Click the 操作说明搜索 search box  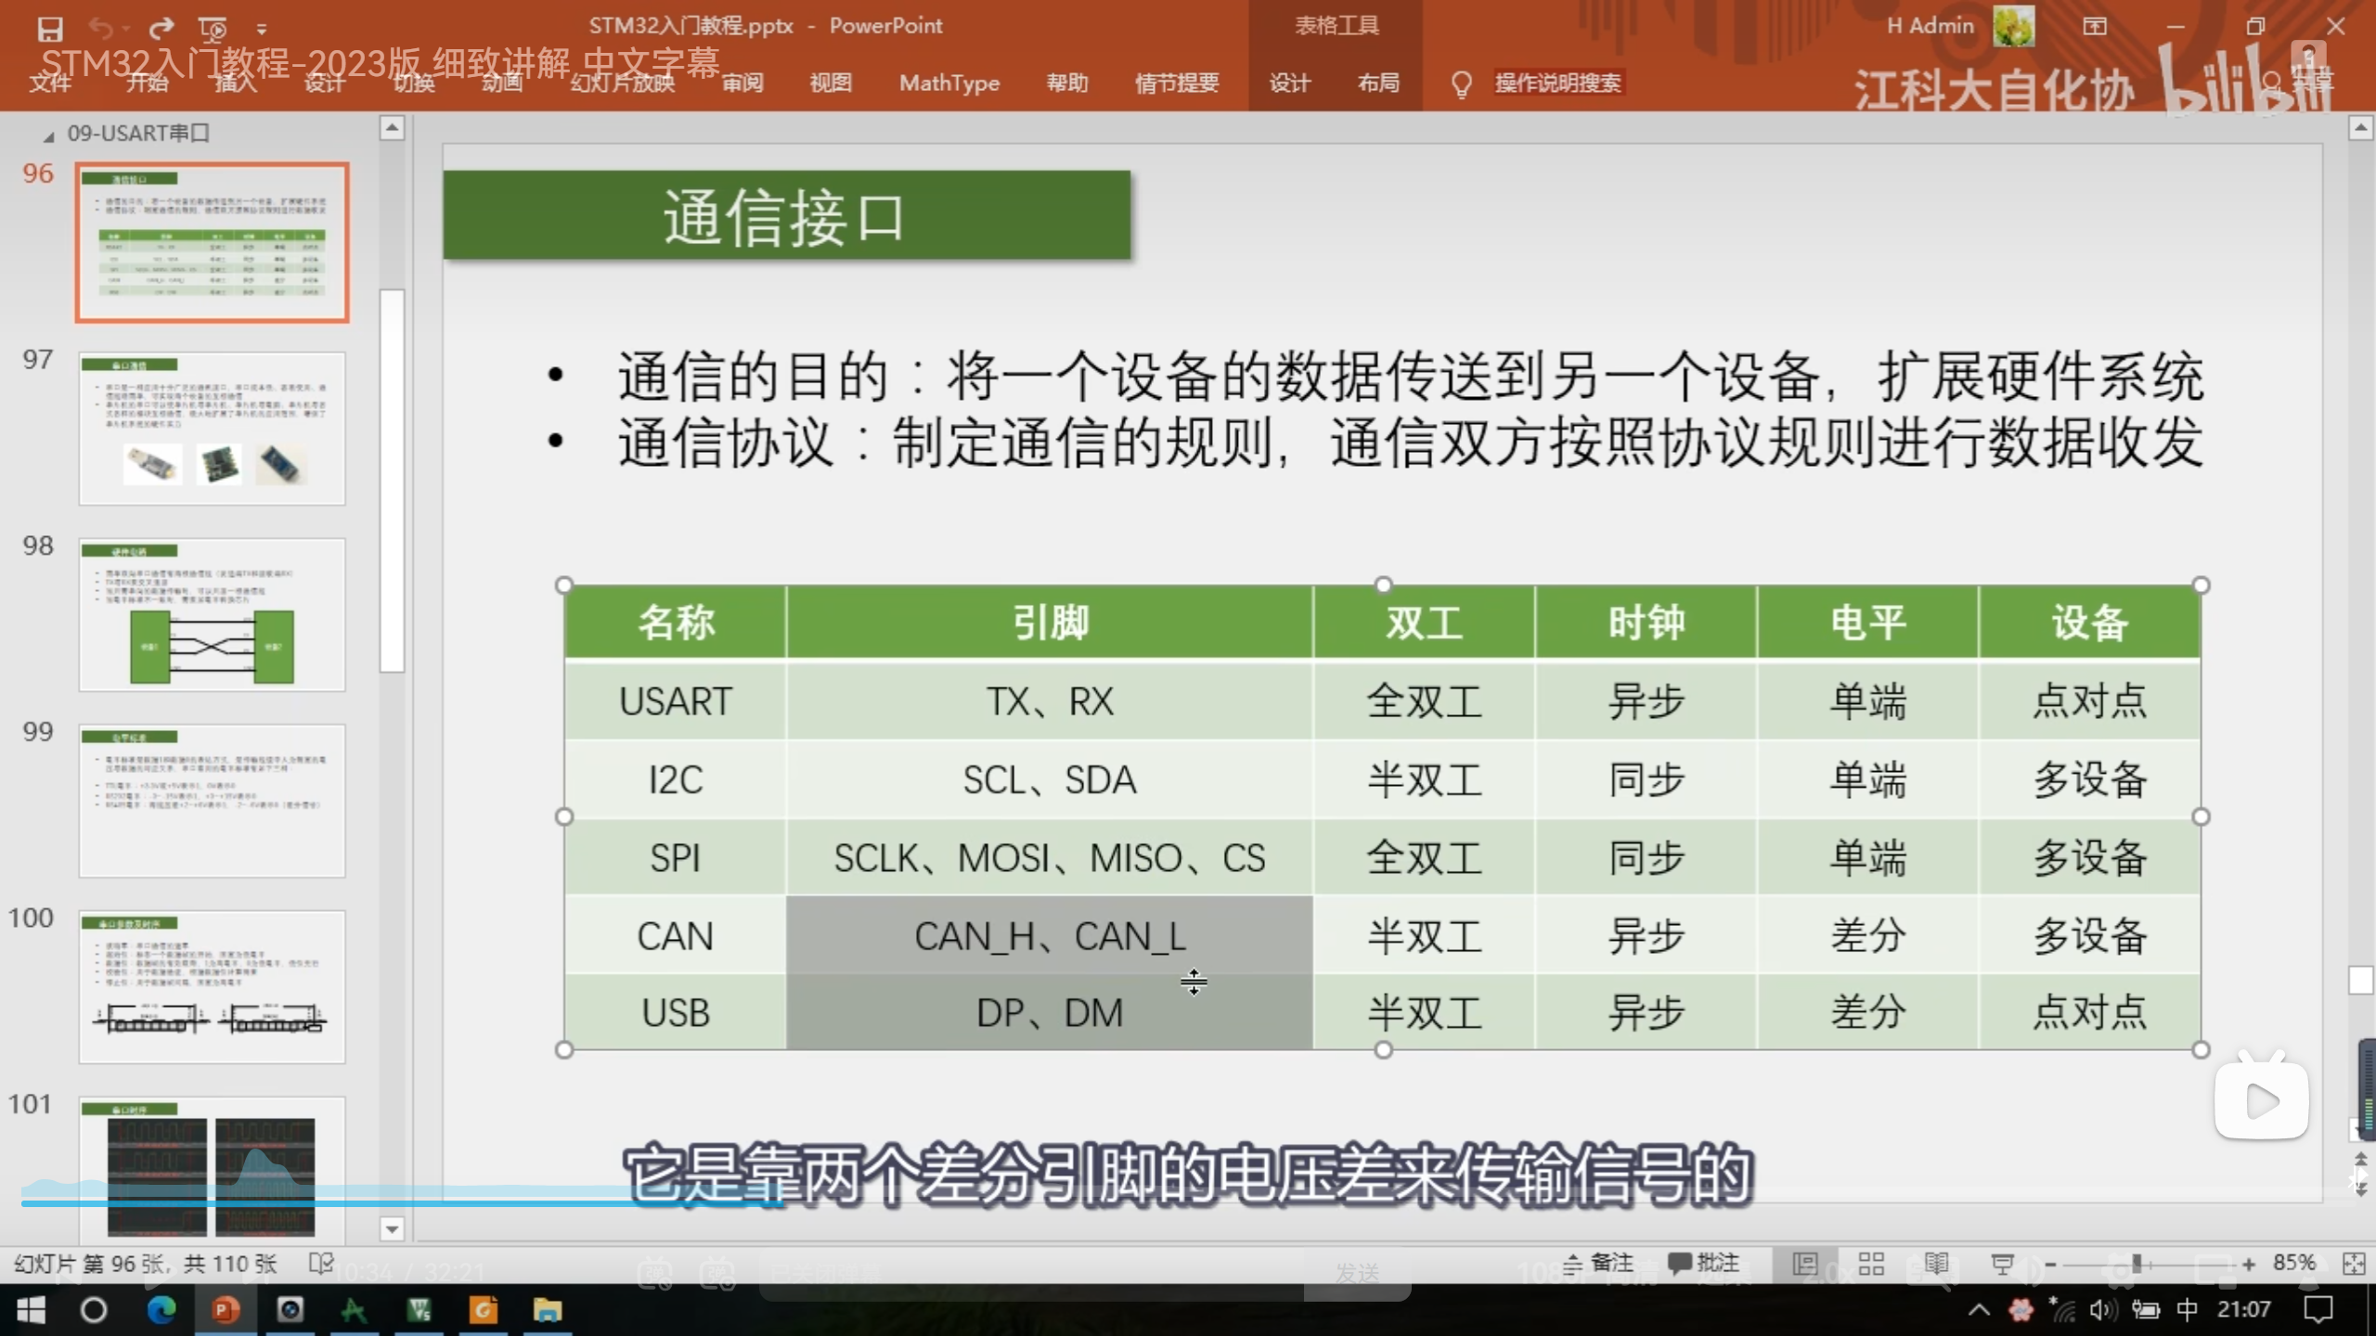pyautogui.click(x=1556, y=83)
